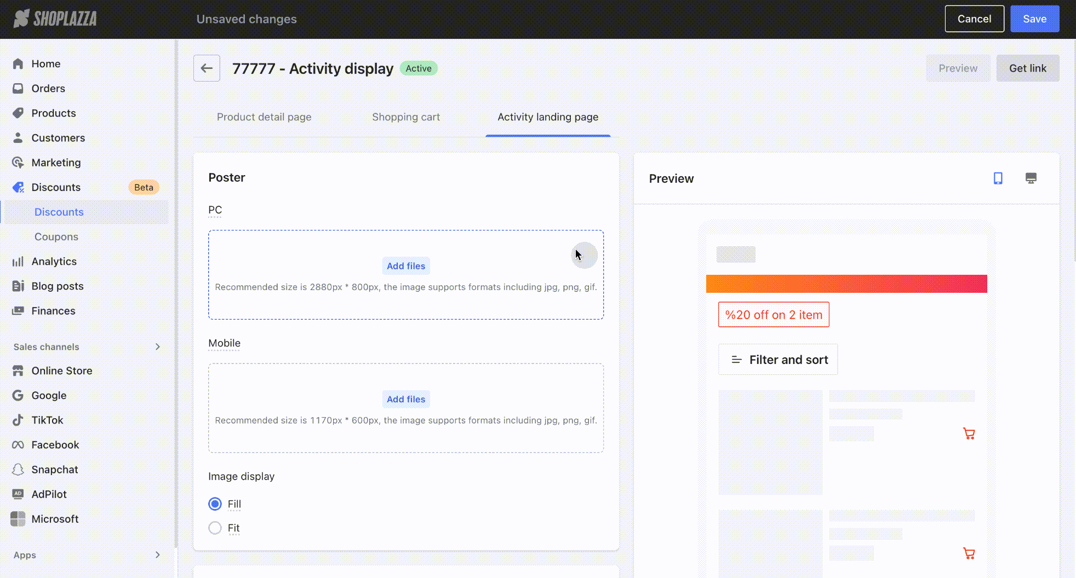Click first product cart icon in preview

click(x=969, y=434)
